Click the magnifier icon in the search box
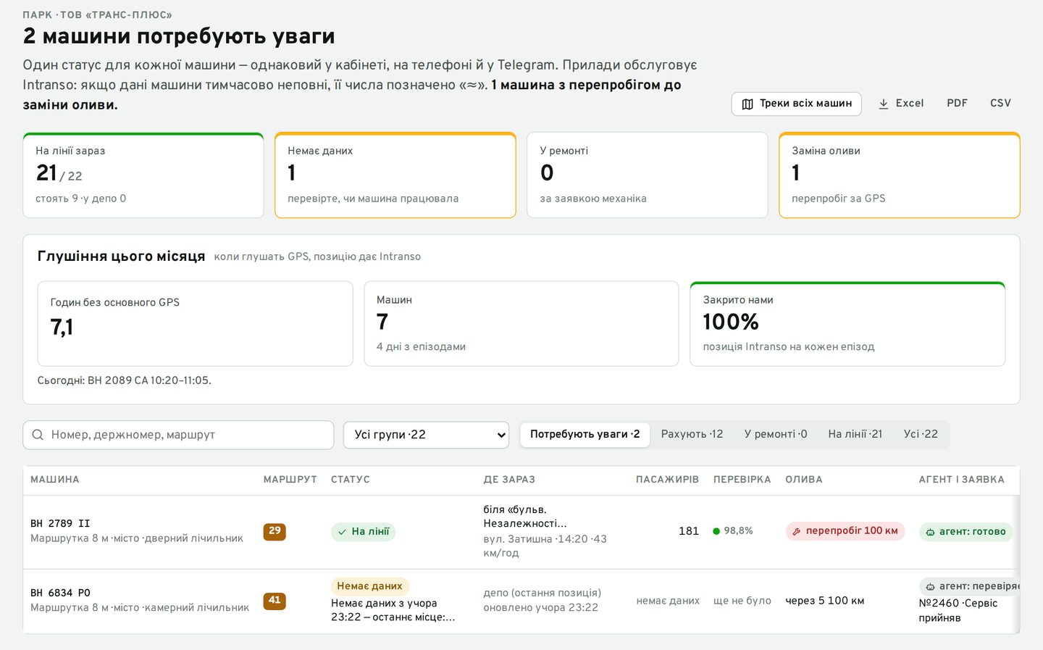1043x650 pixels. pos(38,435)
